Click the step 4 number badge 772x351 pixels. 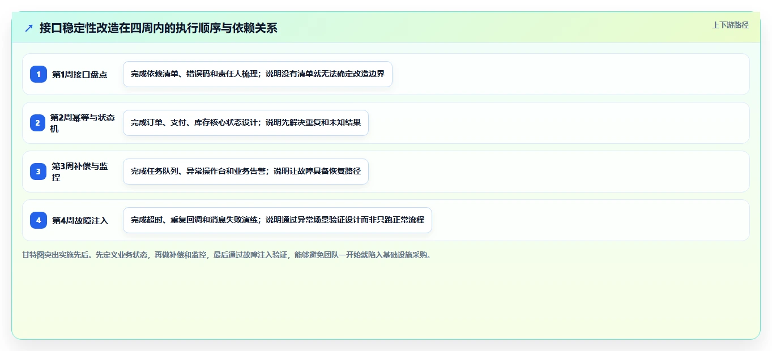coord(39,220)
